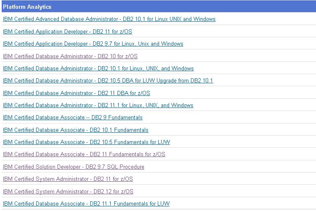This screenshot has width=316, height=211.
Task: Open Database Associate DB2 9 Fundamentals link
Action: pyautogui.click(x=73, y=118)
